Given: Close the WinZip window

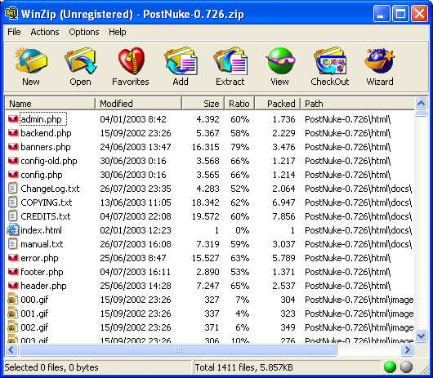Looking at the screenshot, I should (x=419, y=14).
